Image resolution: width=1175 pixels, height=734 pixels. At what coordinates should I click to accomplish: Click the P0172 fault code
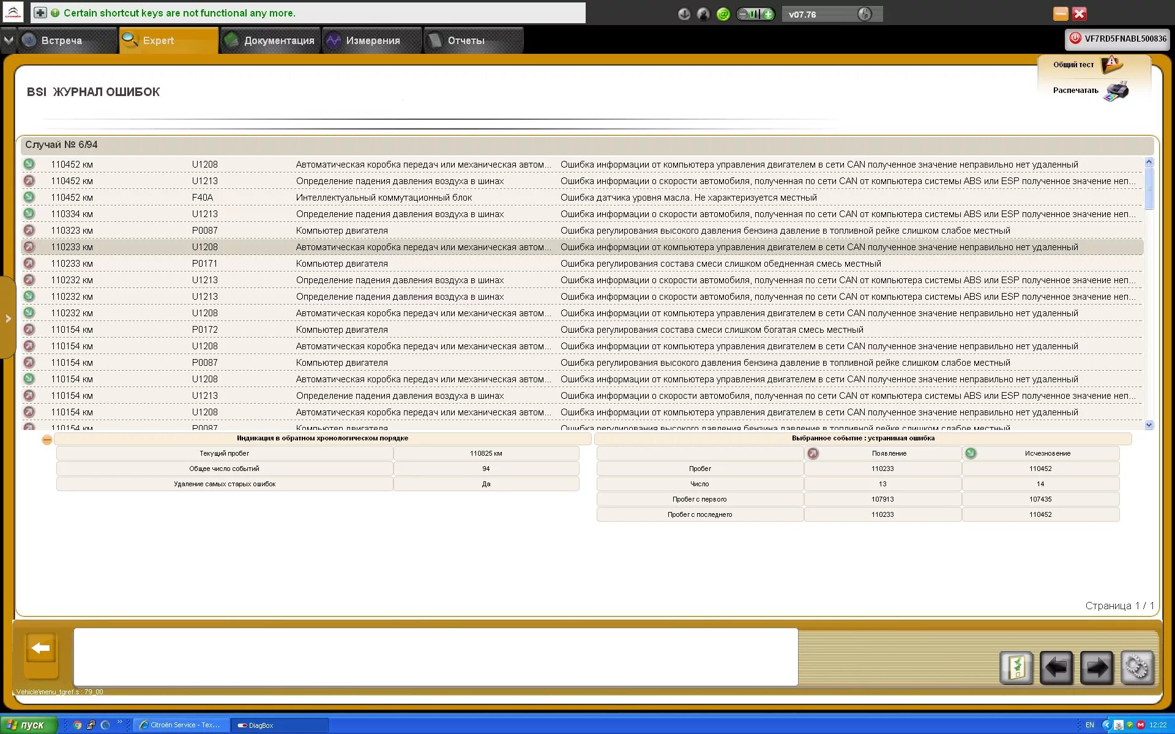(x=204, y=329)
